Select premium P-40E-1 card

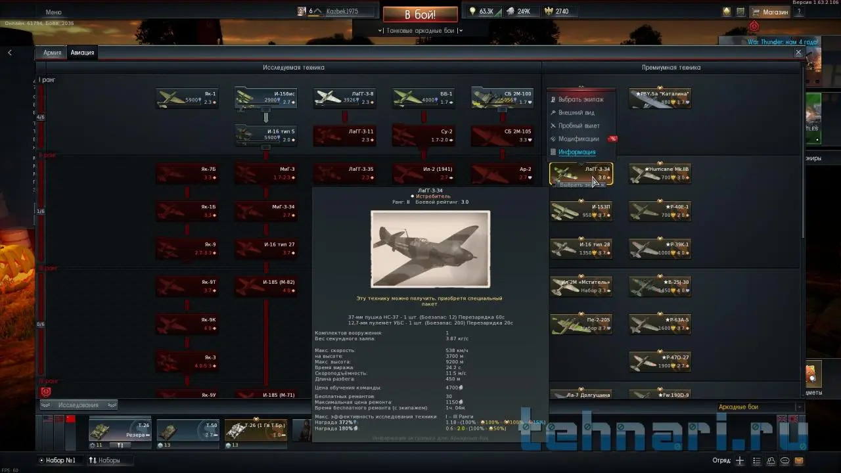[660, 211]
